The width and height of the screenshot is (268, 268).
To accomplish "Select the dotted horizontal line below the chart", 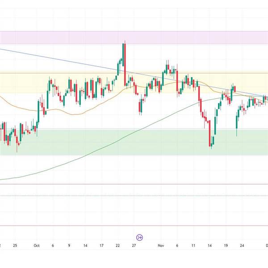I will (134, 196).
